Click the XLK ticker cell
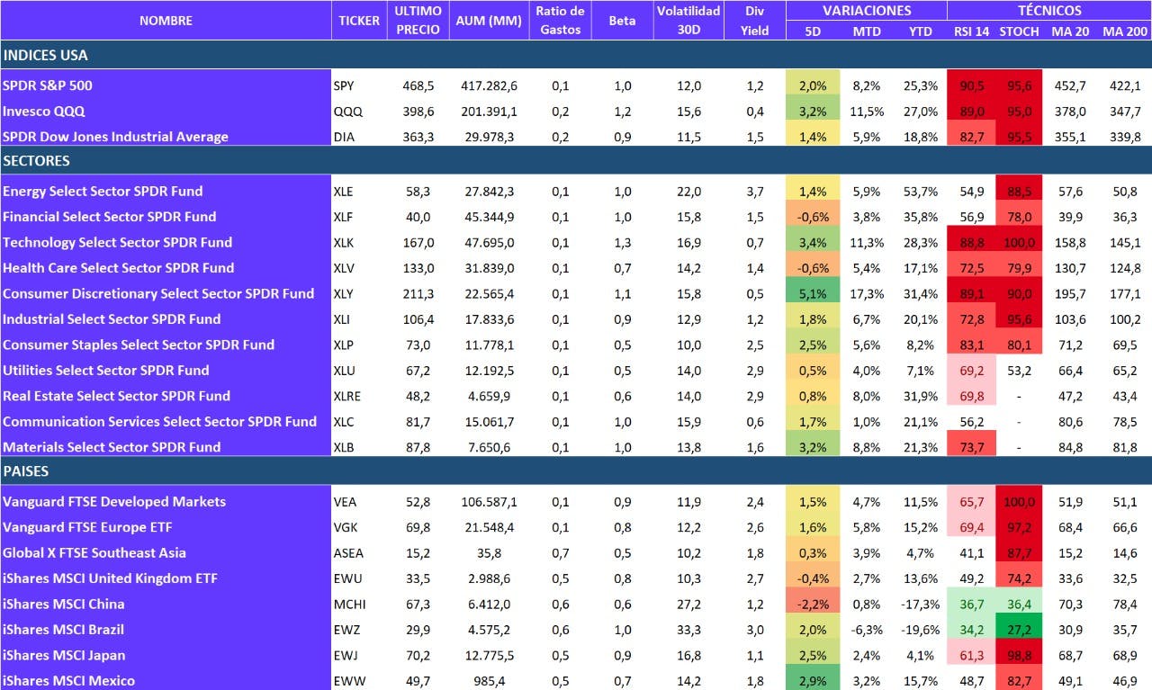The image size is (1152, 690). pos(359,242)
